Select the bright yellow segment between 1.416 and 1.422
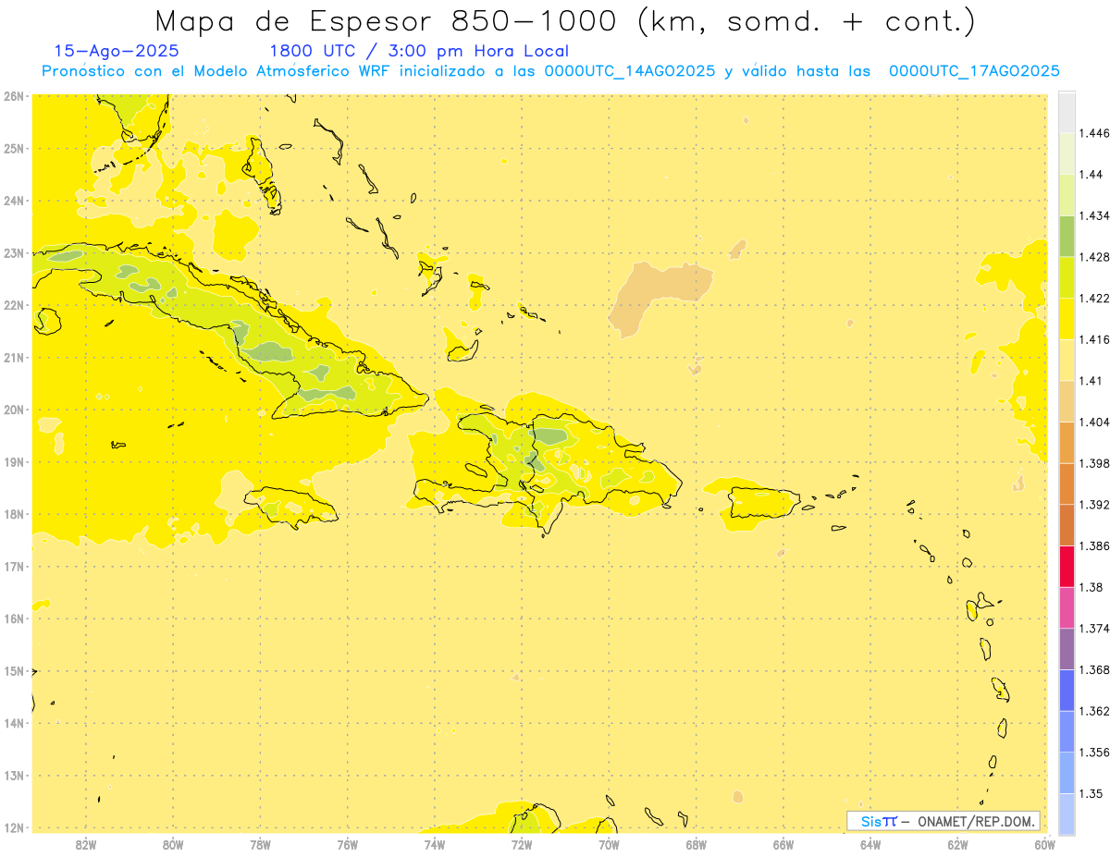 click(1067, 319)
